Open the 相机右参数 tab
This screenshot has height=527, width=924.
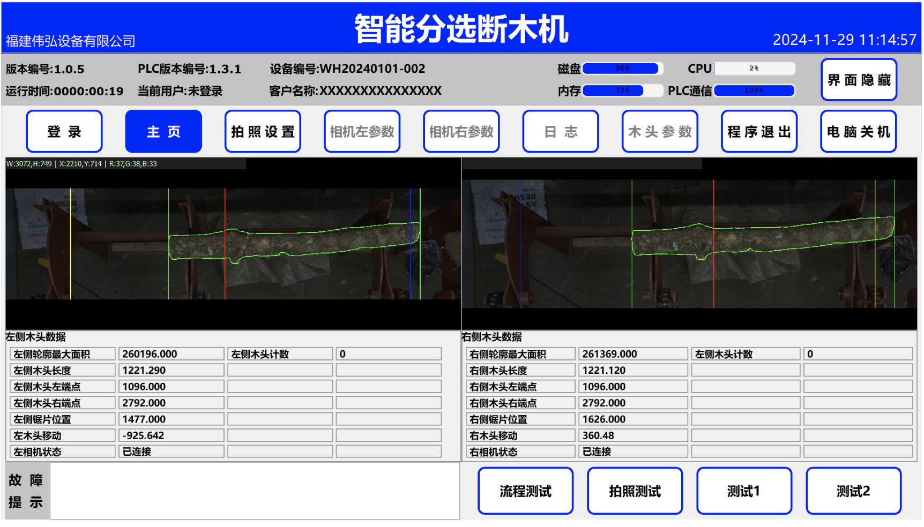click(461, 132)
